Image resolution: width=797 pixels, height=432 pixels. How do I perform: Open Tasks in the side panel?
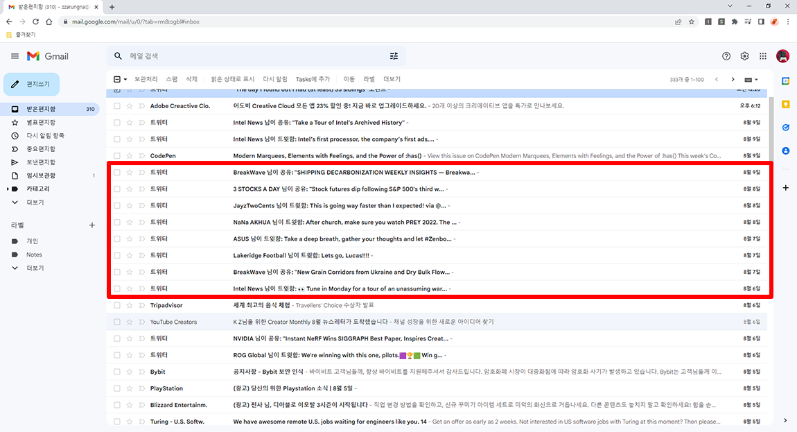point(786,128)
